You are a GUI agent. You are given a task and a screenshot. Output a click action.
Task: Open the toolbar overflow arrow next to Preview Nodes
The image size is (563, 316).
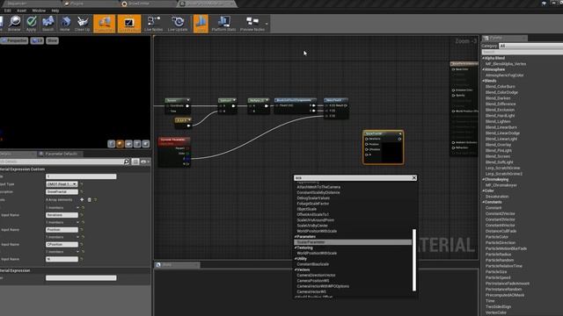267,24
